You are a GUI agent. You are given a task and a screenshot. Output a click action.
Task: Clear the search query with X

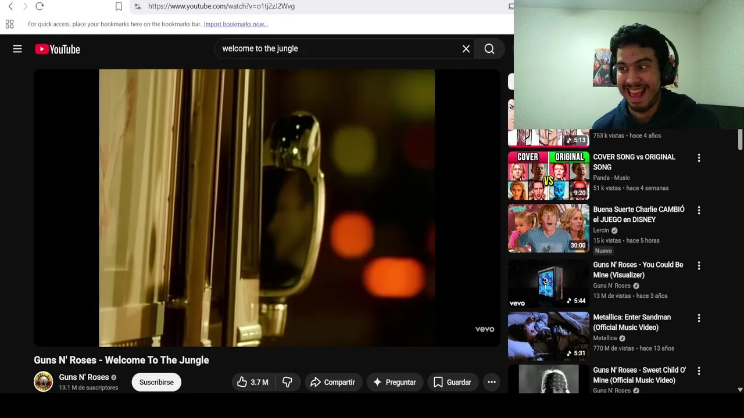[x=466, y=49]
